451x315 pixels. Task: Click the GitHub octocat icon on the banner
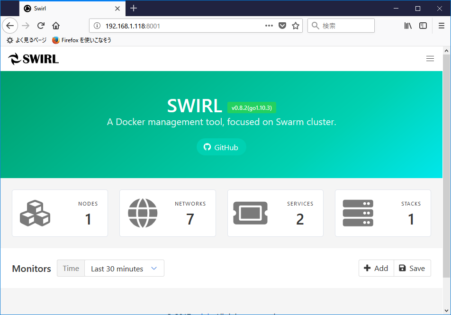coord(207,147)
